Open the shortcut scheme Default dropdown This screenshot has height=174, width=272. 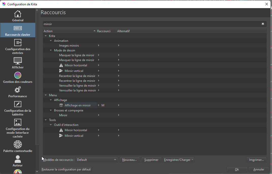[x=97, y=160]
